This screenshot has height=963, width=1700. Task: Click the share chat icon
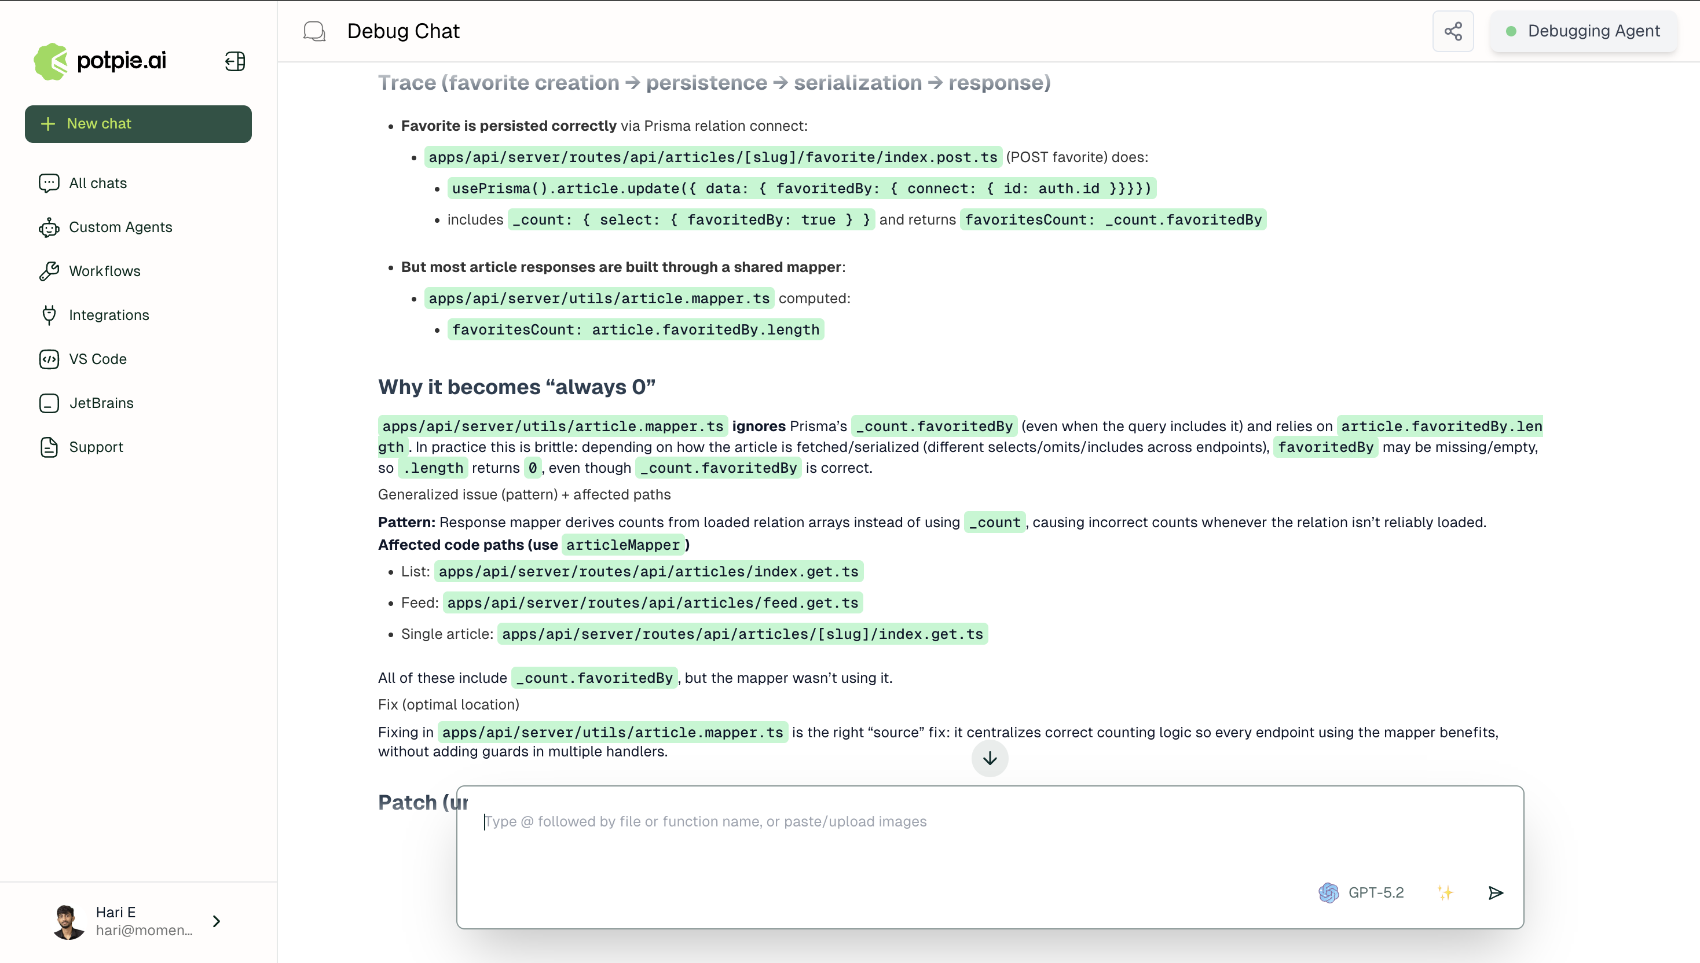pyautogui.click(x=1453, y=31)
